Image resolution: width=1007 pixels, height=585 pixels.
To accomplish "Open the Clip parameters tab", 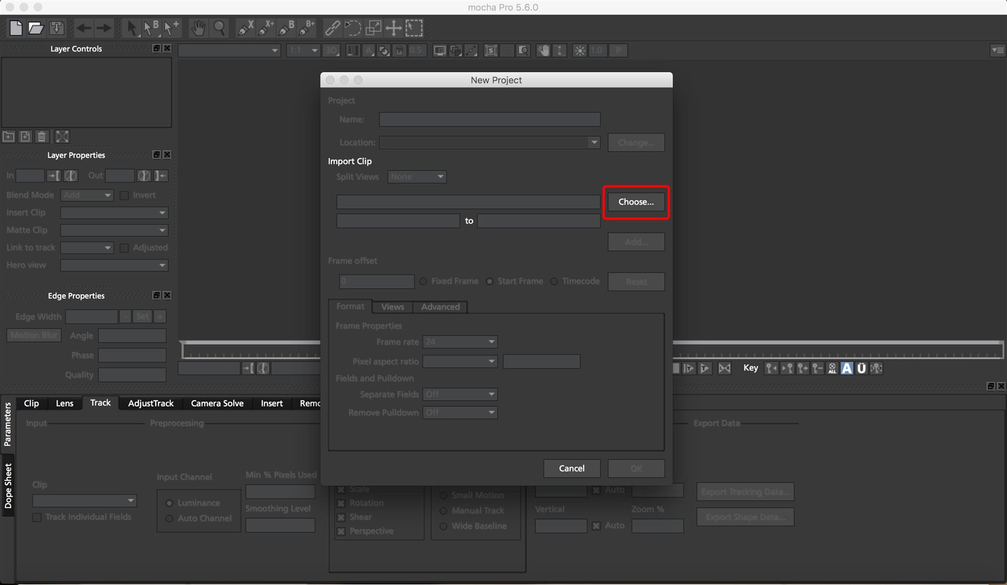I will pyautogui.click(x=31, y=403).
